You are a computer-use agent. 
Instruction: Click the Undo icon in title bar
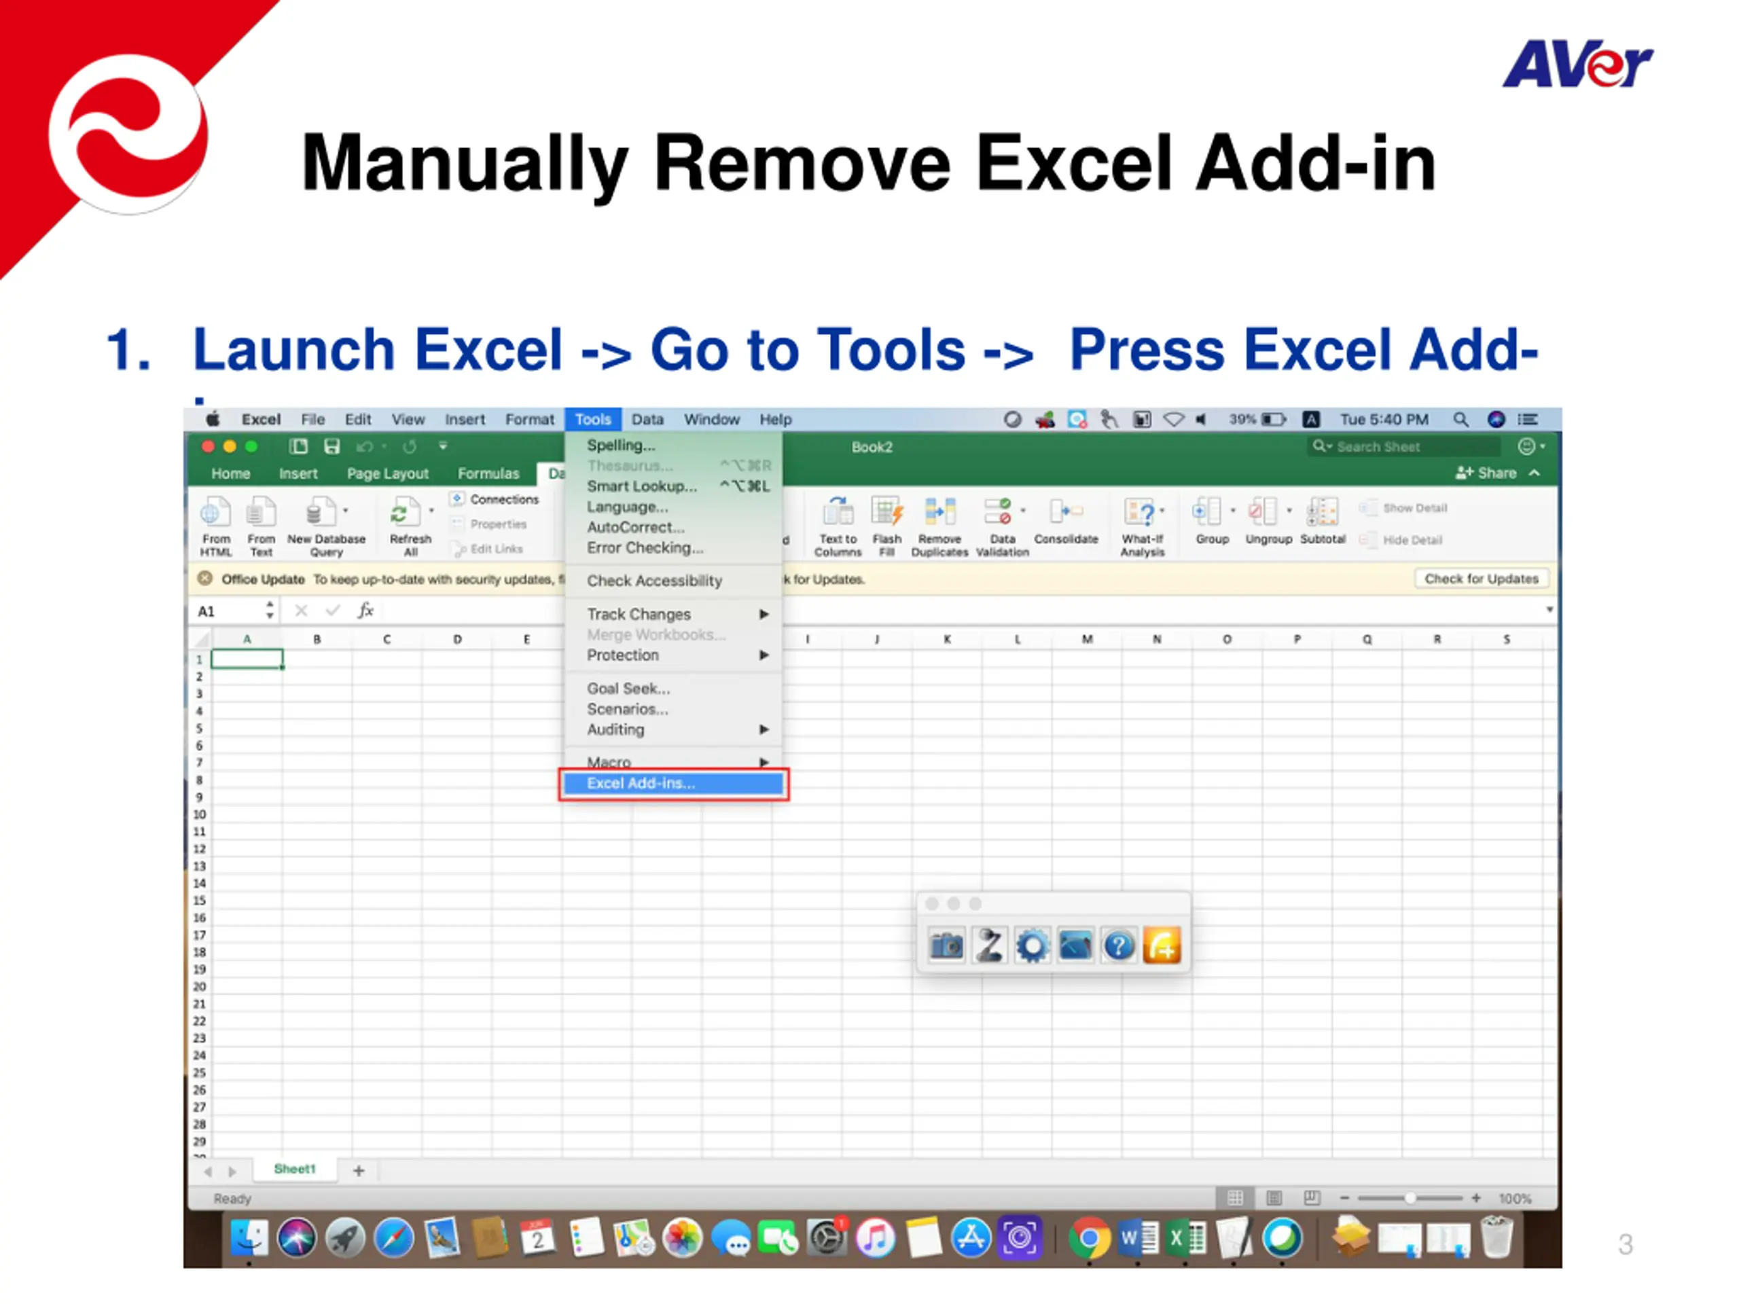pos(365,446)
